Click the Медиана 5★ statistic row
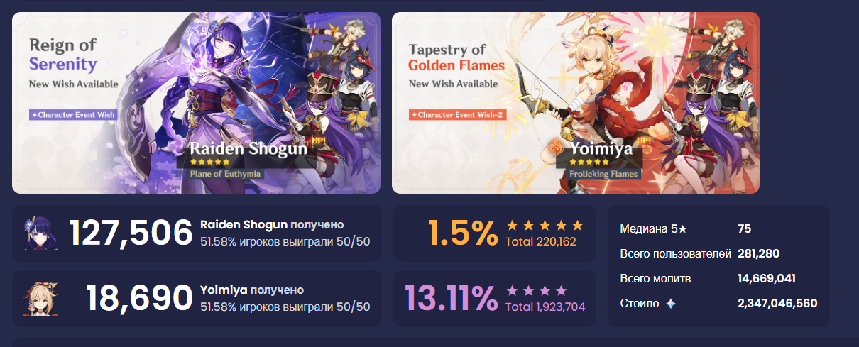859x347 pixels. point(718,229)
